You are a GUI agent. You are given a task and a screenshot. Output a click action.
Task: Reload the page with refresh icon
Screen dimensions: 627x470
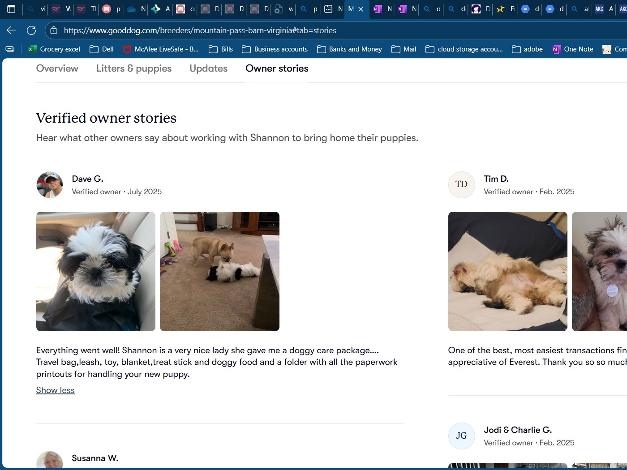pos(31,30)
